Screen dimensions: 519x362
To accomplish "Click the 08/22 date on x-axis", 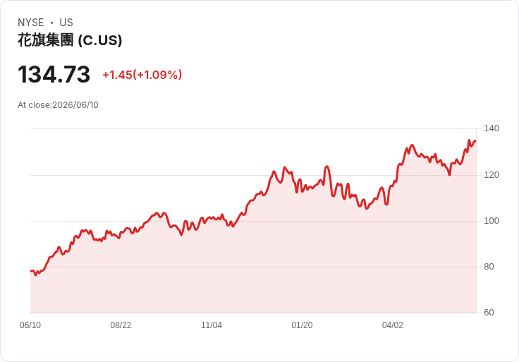I will (121, 325).
